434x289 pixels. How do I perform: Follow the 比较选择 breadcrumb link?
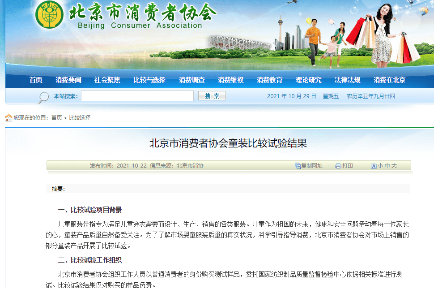pos(80,118)
